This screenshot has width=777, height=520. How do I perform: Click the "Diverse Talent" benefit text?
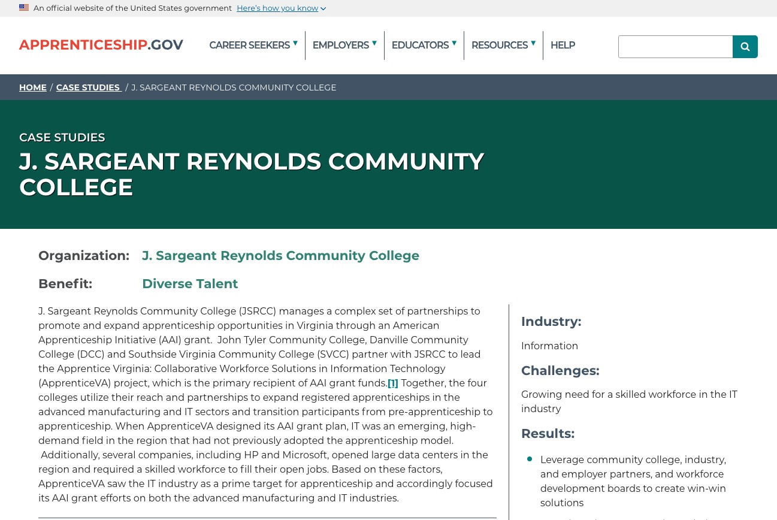pyautogui.click(x=190, y=284)
